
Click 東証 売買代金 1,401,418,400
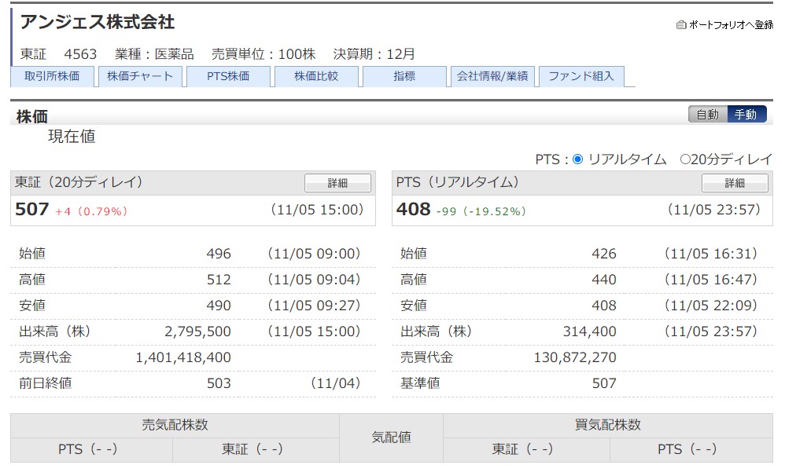[183, 357]
